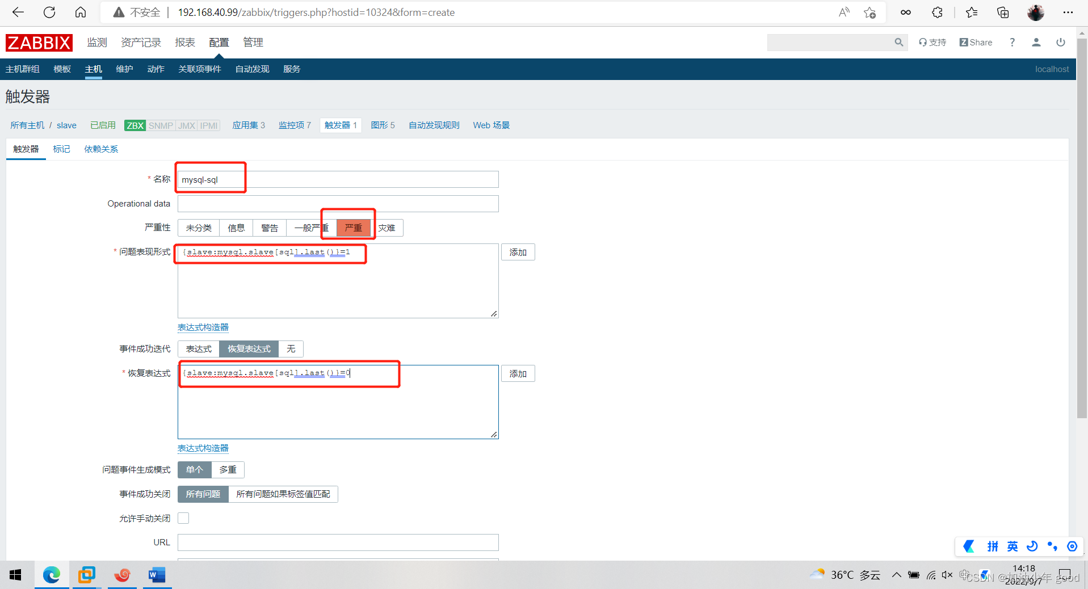The width and height of the screenshot is (1088, 589).
Task: Open Windows Start menu
Action: point(15,575)
